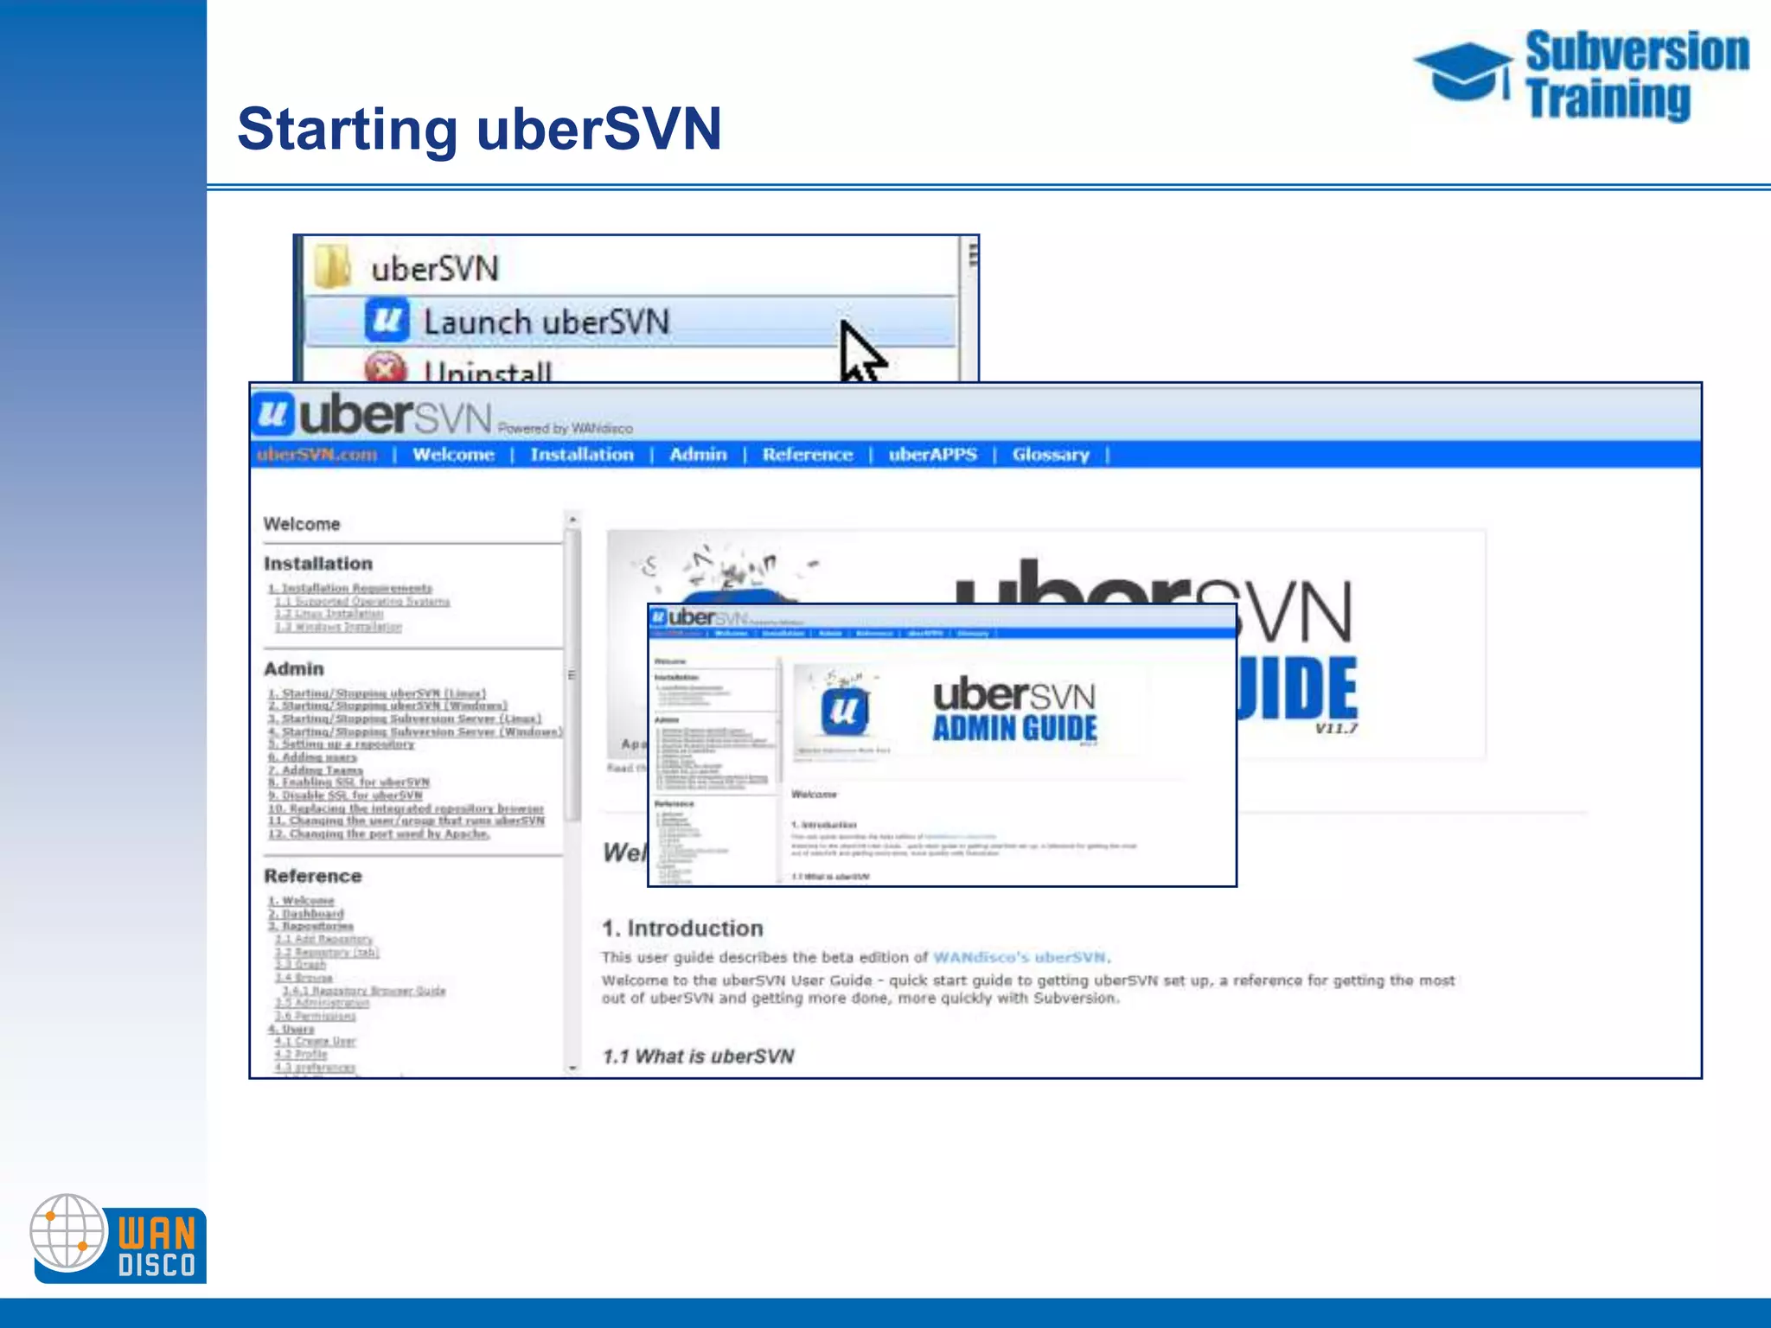Open Changing the port used by Apache link
The height and width of the screenshot is (1328, 1771).
coord(379,833)
